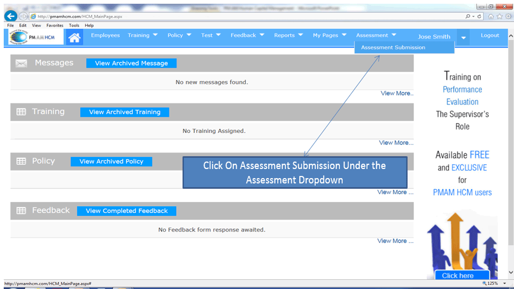The image size is (514, 289).
Task: Open the dropdown arrow next to Jose Smith
Action: coord(463,37)
